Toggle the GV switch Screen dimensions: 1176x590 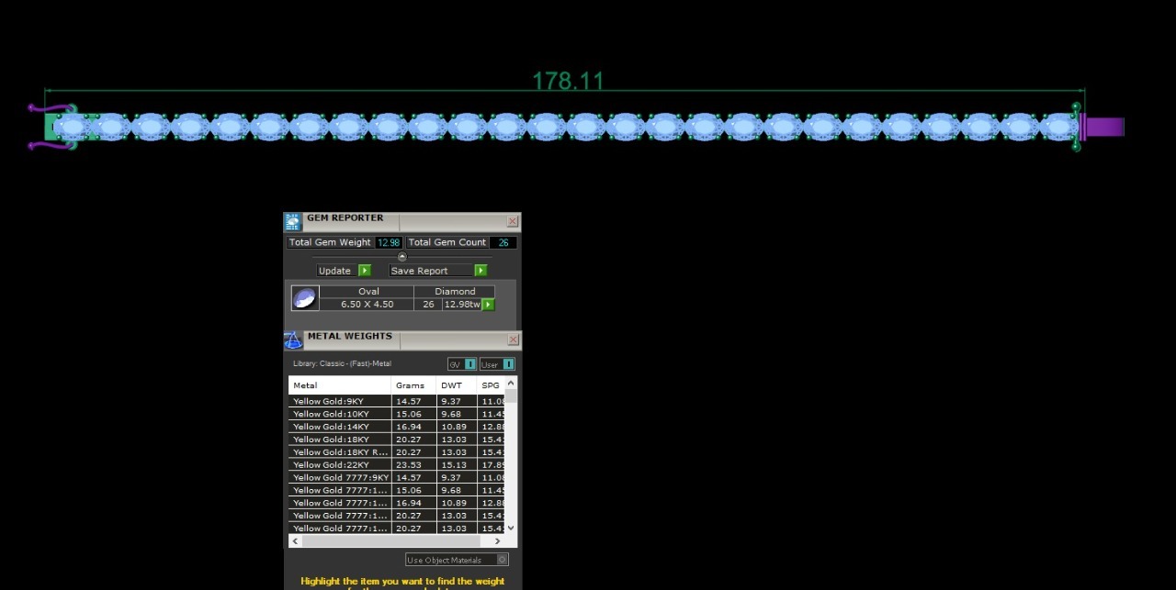(469, 364)
